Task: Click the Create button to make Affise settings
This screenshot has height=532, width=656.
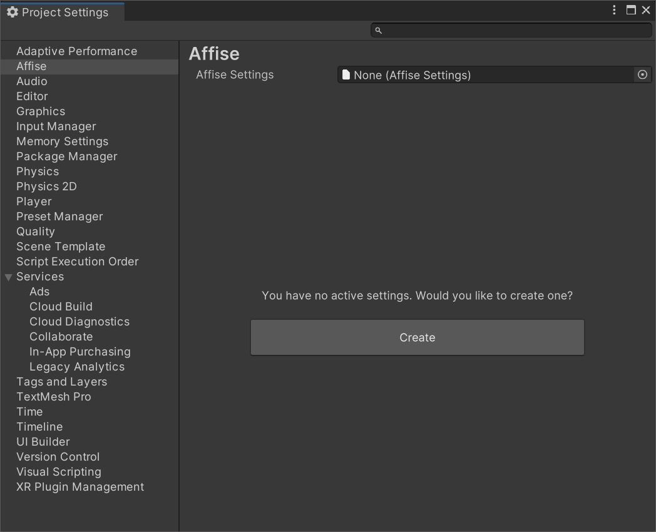Action: tap(417, 337)
